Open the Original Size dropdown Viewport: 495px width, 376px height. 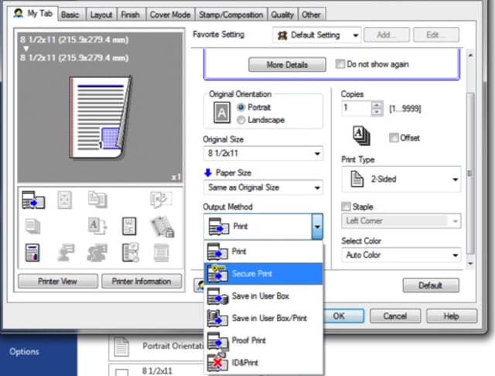(x=263, y=154)
